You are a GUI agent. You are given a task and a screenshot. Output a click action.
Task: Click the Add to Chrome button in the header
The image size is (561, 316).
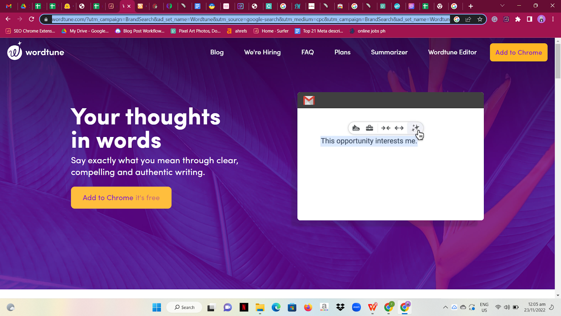(519, 52)
